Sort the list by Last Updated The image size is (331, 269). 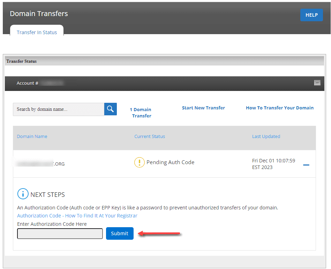point(266,136)
